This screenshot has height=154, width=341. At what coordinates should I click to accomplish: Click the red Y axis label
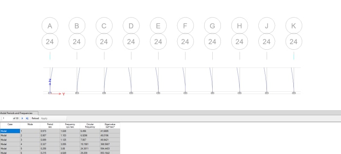click(x=64, y=94)
